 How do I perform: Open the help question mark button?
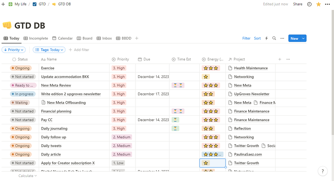(x=323, y=171)
